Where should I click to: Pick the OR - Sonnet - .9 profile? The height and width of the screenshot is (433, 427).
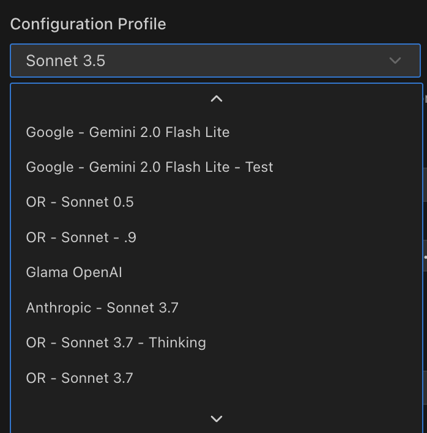[x=81, y=237]
